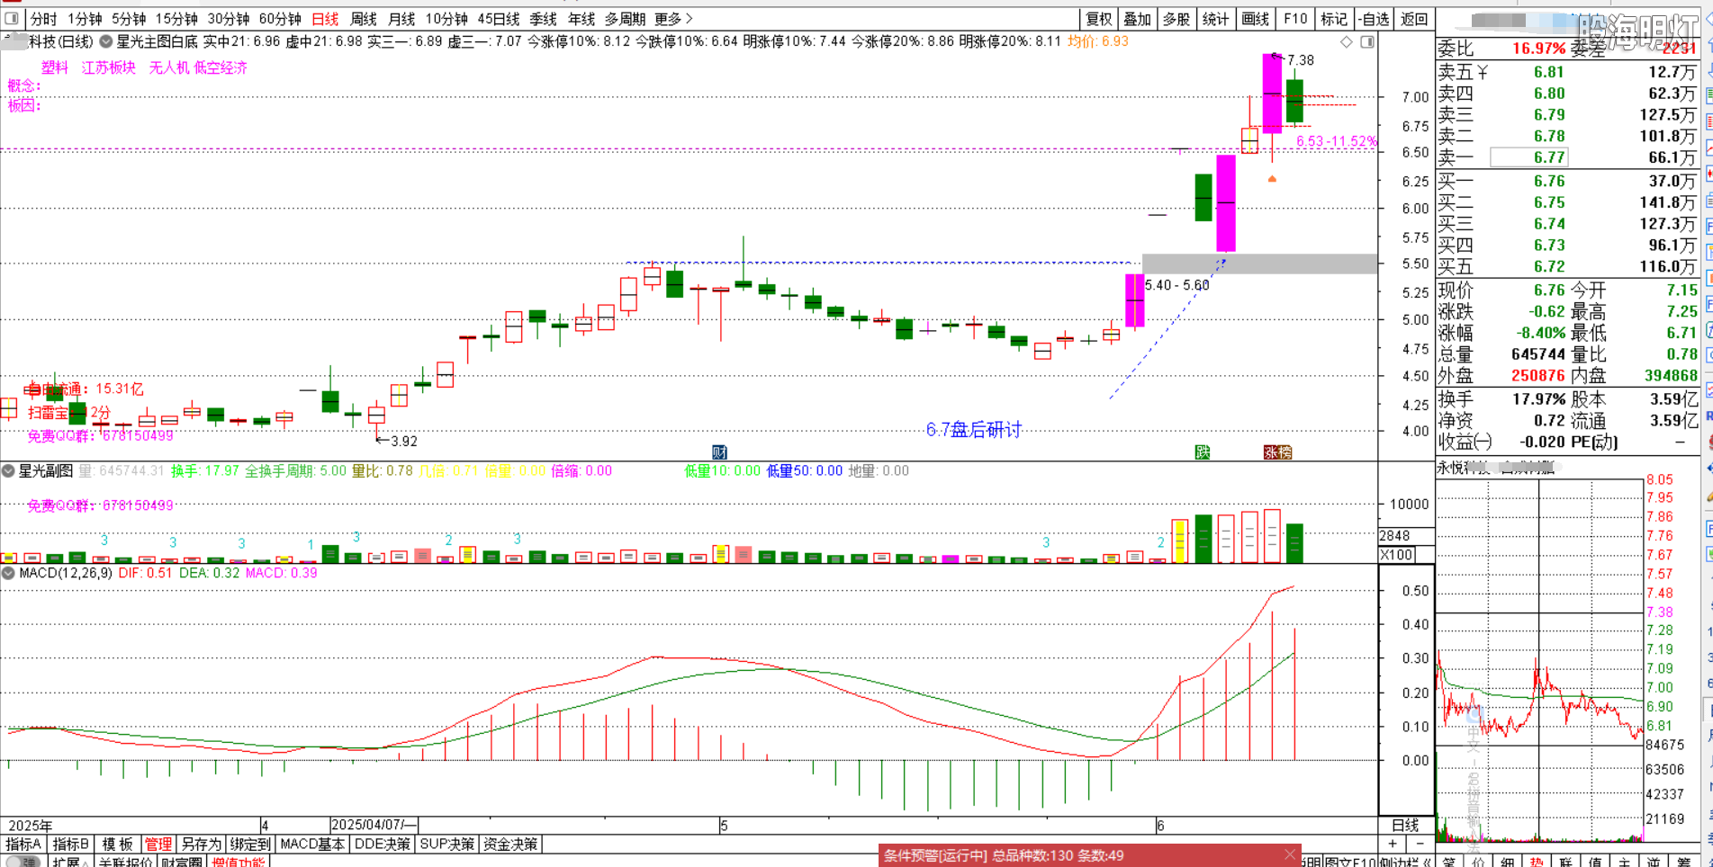
Task: Toggle the MACD(12,26,9) indicator circle button
Action: click(x=8, y=573)
